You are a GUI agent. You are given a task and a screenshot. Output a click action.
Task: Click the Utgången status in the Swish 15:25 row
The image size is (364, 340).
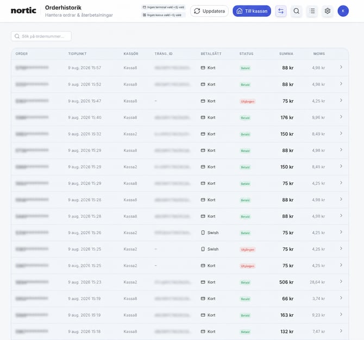pyautogui.click(x=247, y=249)
